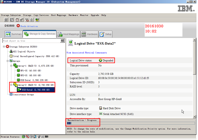Click the bell alert toolbar icon

31,20
